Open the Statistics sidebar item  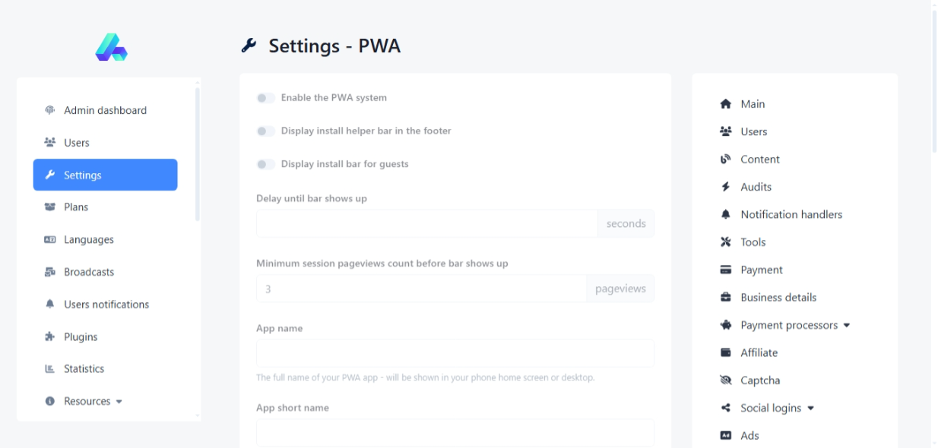coord(84,368)
